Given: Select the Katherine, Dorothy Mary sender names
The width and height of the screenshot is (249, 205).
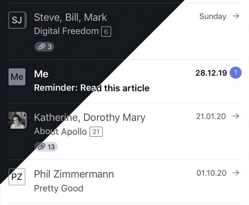Looking at the screenshot, I should pyautogui.click(x=90, y=118).
